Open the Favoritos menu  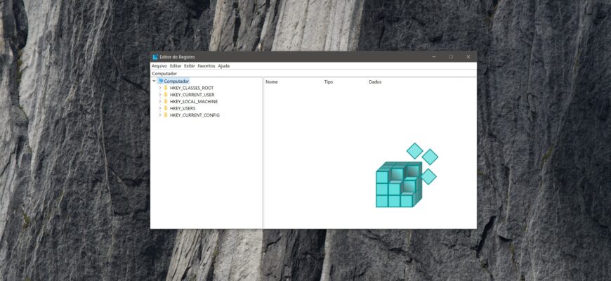pyautogui.click(x=206, y=66)
